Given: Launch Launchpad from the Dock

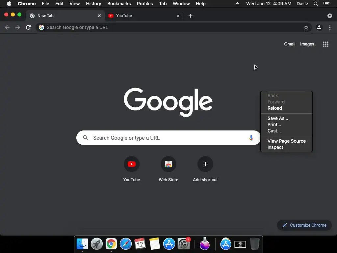Looking at the screenshot, I should tap(97, 244).
